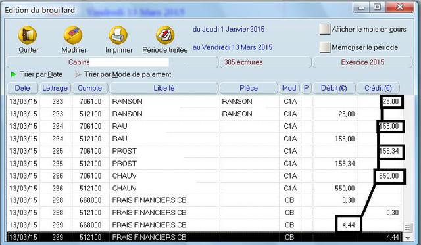Click the Imprimer printer icon

118,35
